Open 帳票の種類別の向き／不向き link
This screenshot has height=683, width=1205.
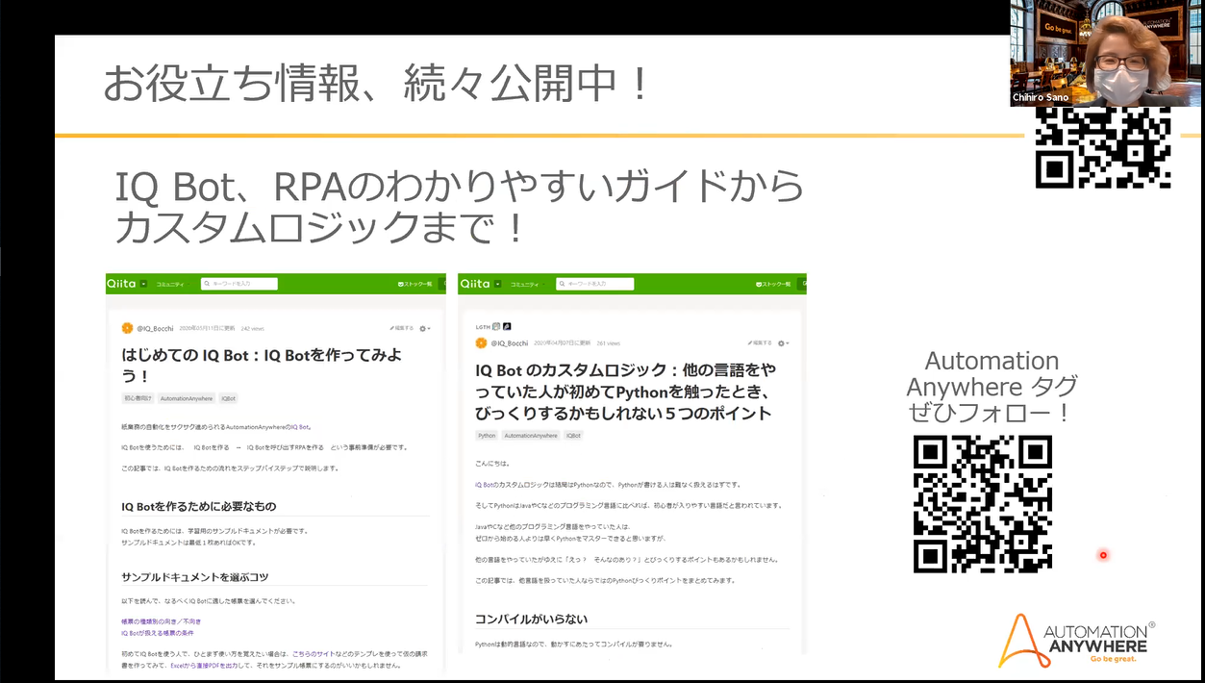pos(162,621)
